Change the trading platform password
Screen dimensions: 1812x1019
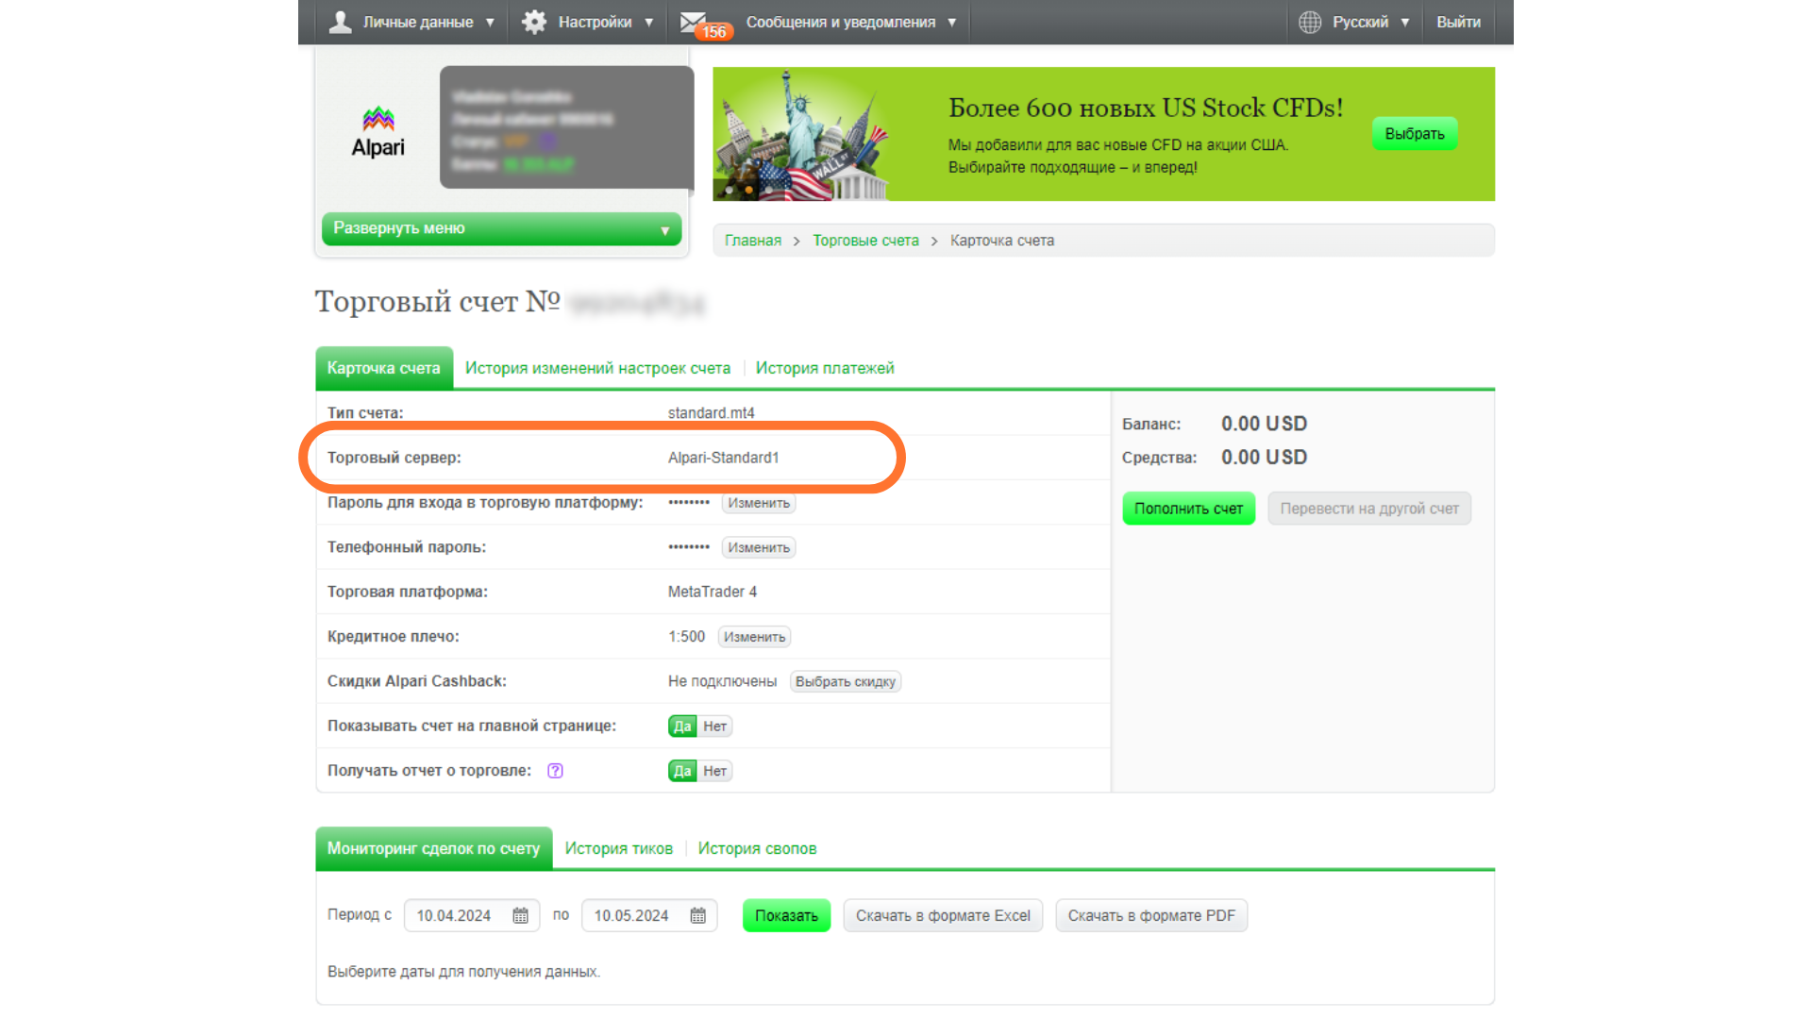(758, 503)
